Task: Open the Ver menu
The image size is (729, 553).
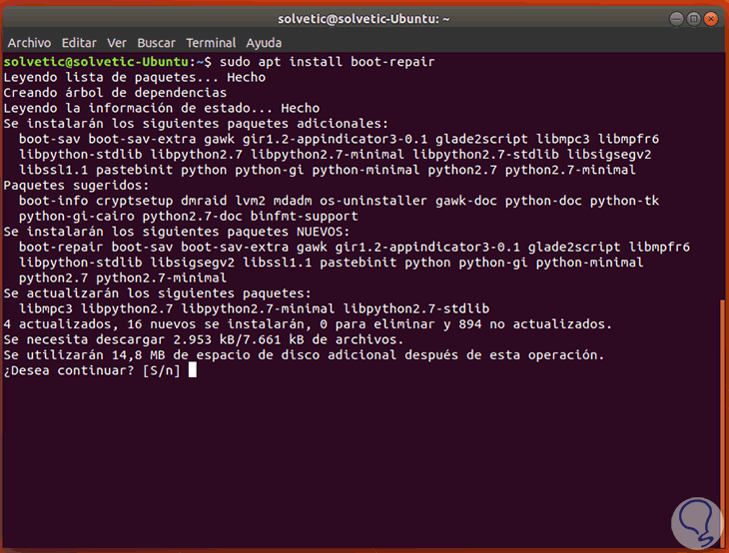Action: click(117, 43)
